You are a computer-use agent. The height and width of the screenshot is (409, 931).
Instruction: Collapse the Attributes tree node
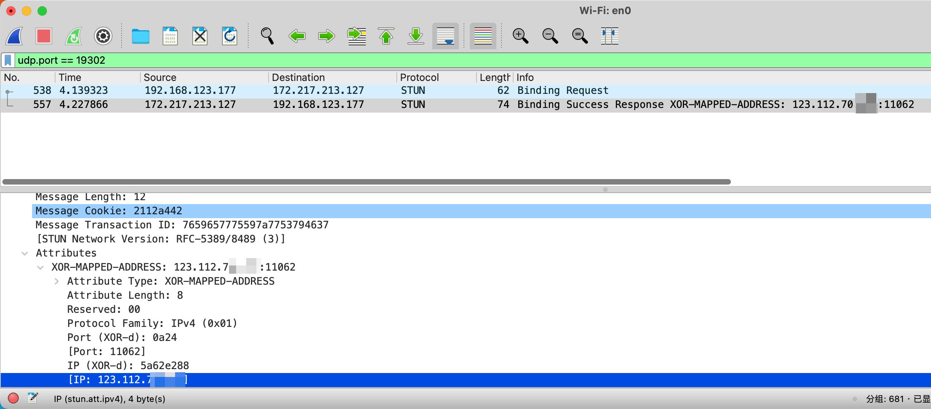click(25, 253)
